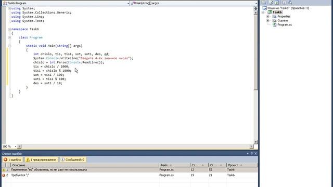This screenshot has width=333, height=187.
Task: Open the Task6.Program class dropdown
Action: click(x=128, y=4)
